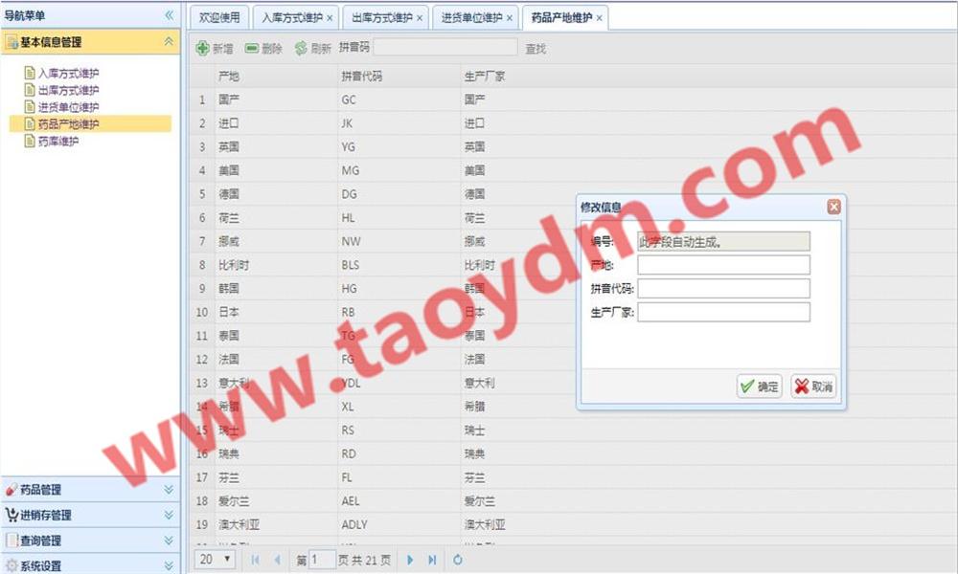Sort by the 产地 column header

[276, 77]
